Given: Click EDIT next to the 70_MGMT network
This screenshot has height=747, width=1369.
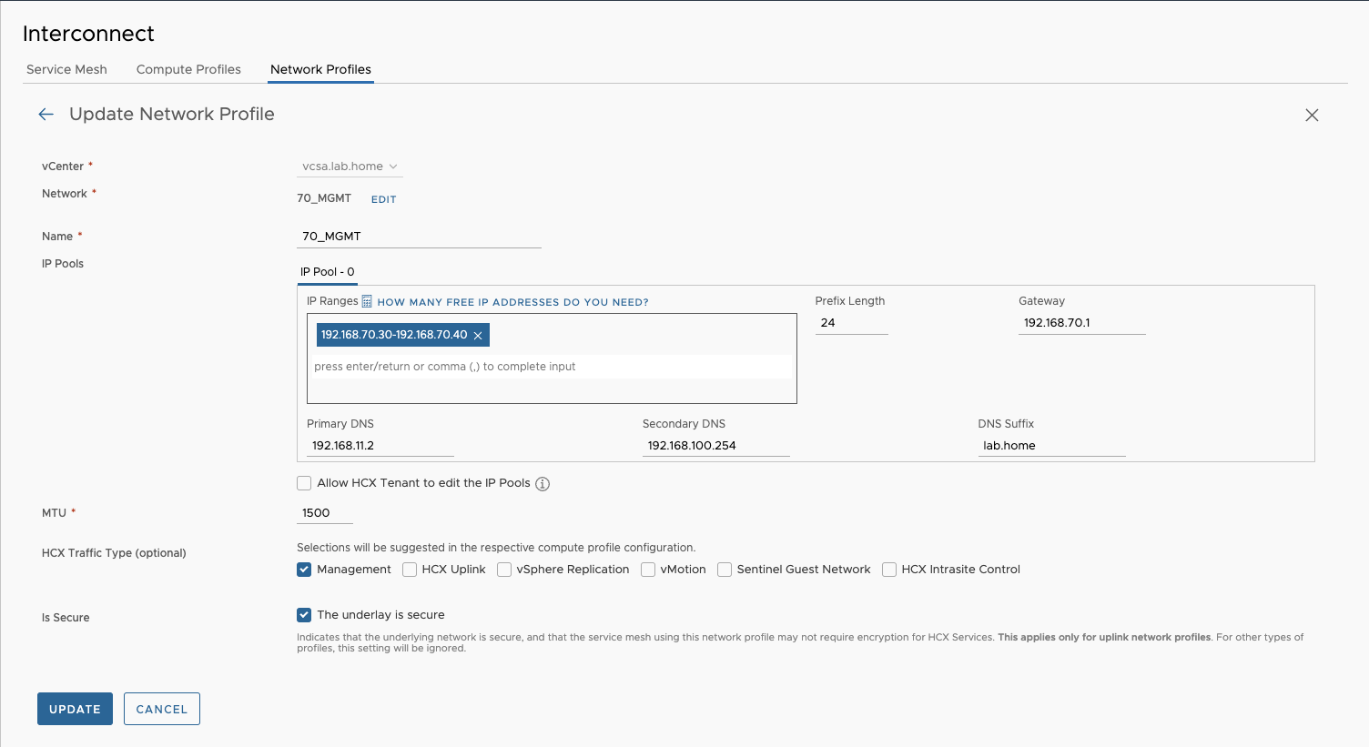Looking at the screenshot, I should pos(382,198).
